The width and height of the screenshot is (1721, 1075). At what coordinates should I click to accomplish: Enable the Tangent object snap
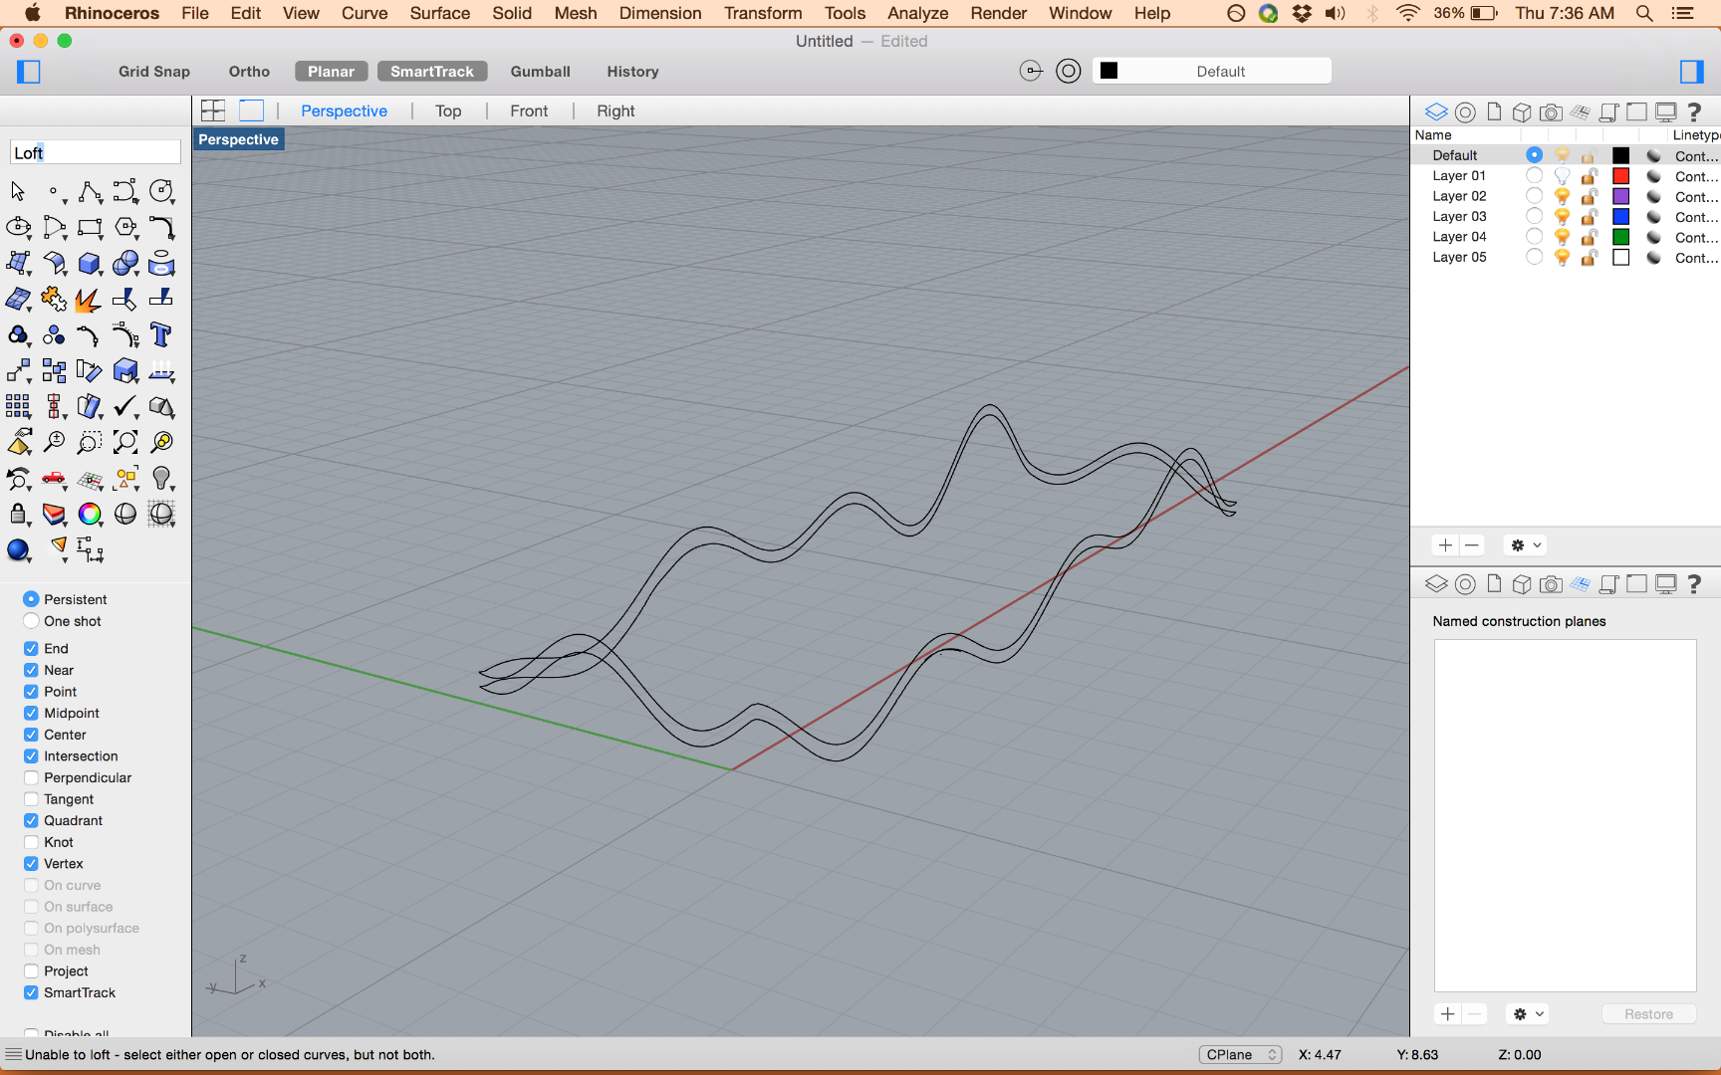point(31,799)
